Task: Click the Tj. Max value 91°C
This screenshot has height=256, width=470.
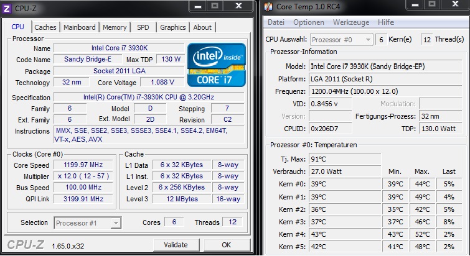Action: pyautogui.click(x=345, y=159)
